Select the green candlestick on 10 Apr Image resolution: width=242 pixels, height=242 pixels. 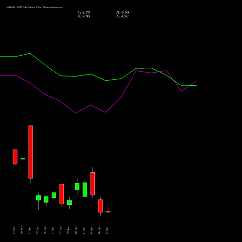[77, 186]
